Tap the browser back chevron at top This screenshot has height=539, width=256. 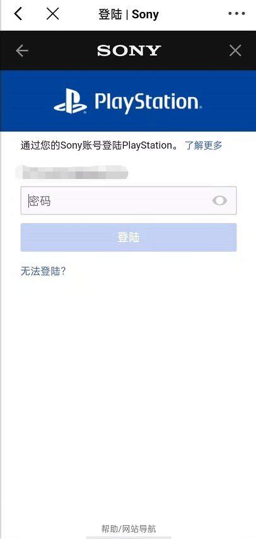[x=18, y=14]
